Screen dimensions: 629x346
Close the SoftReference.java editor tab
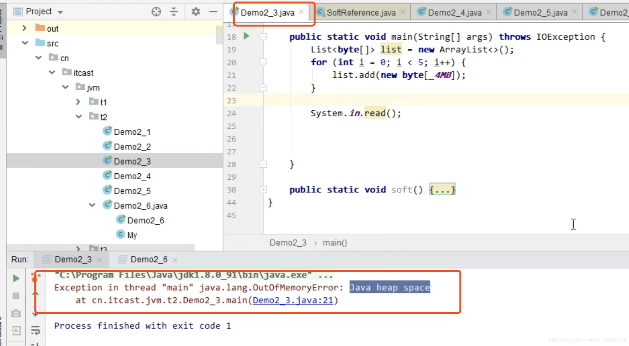pos(403,12)
